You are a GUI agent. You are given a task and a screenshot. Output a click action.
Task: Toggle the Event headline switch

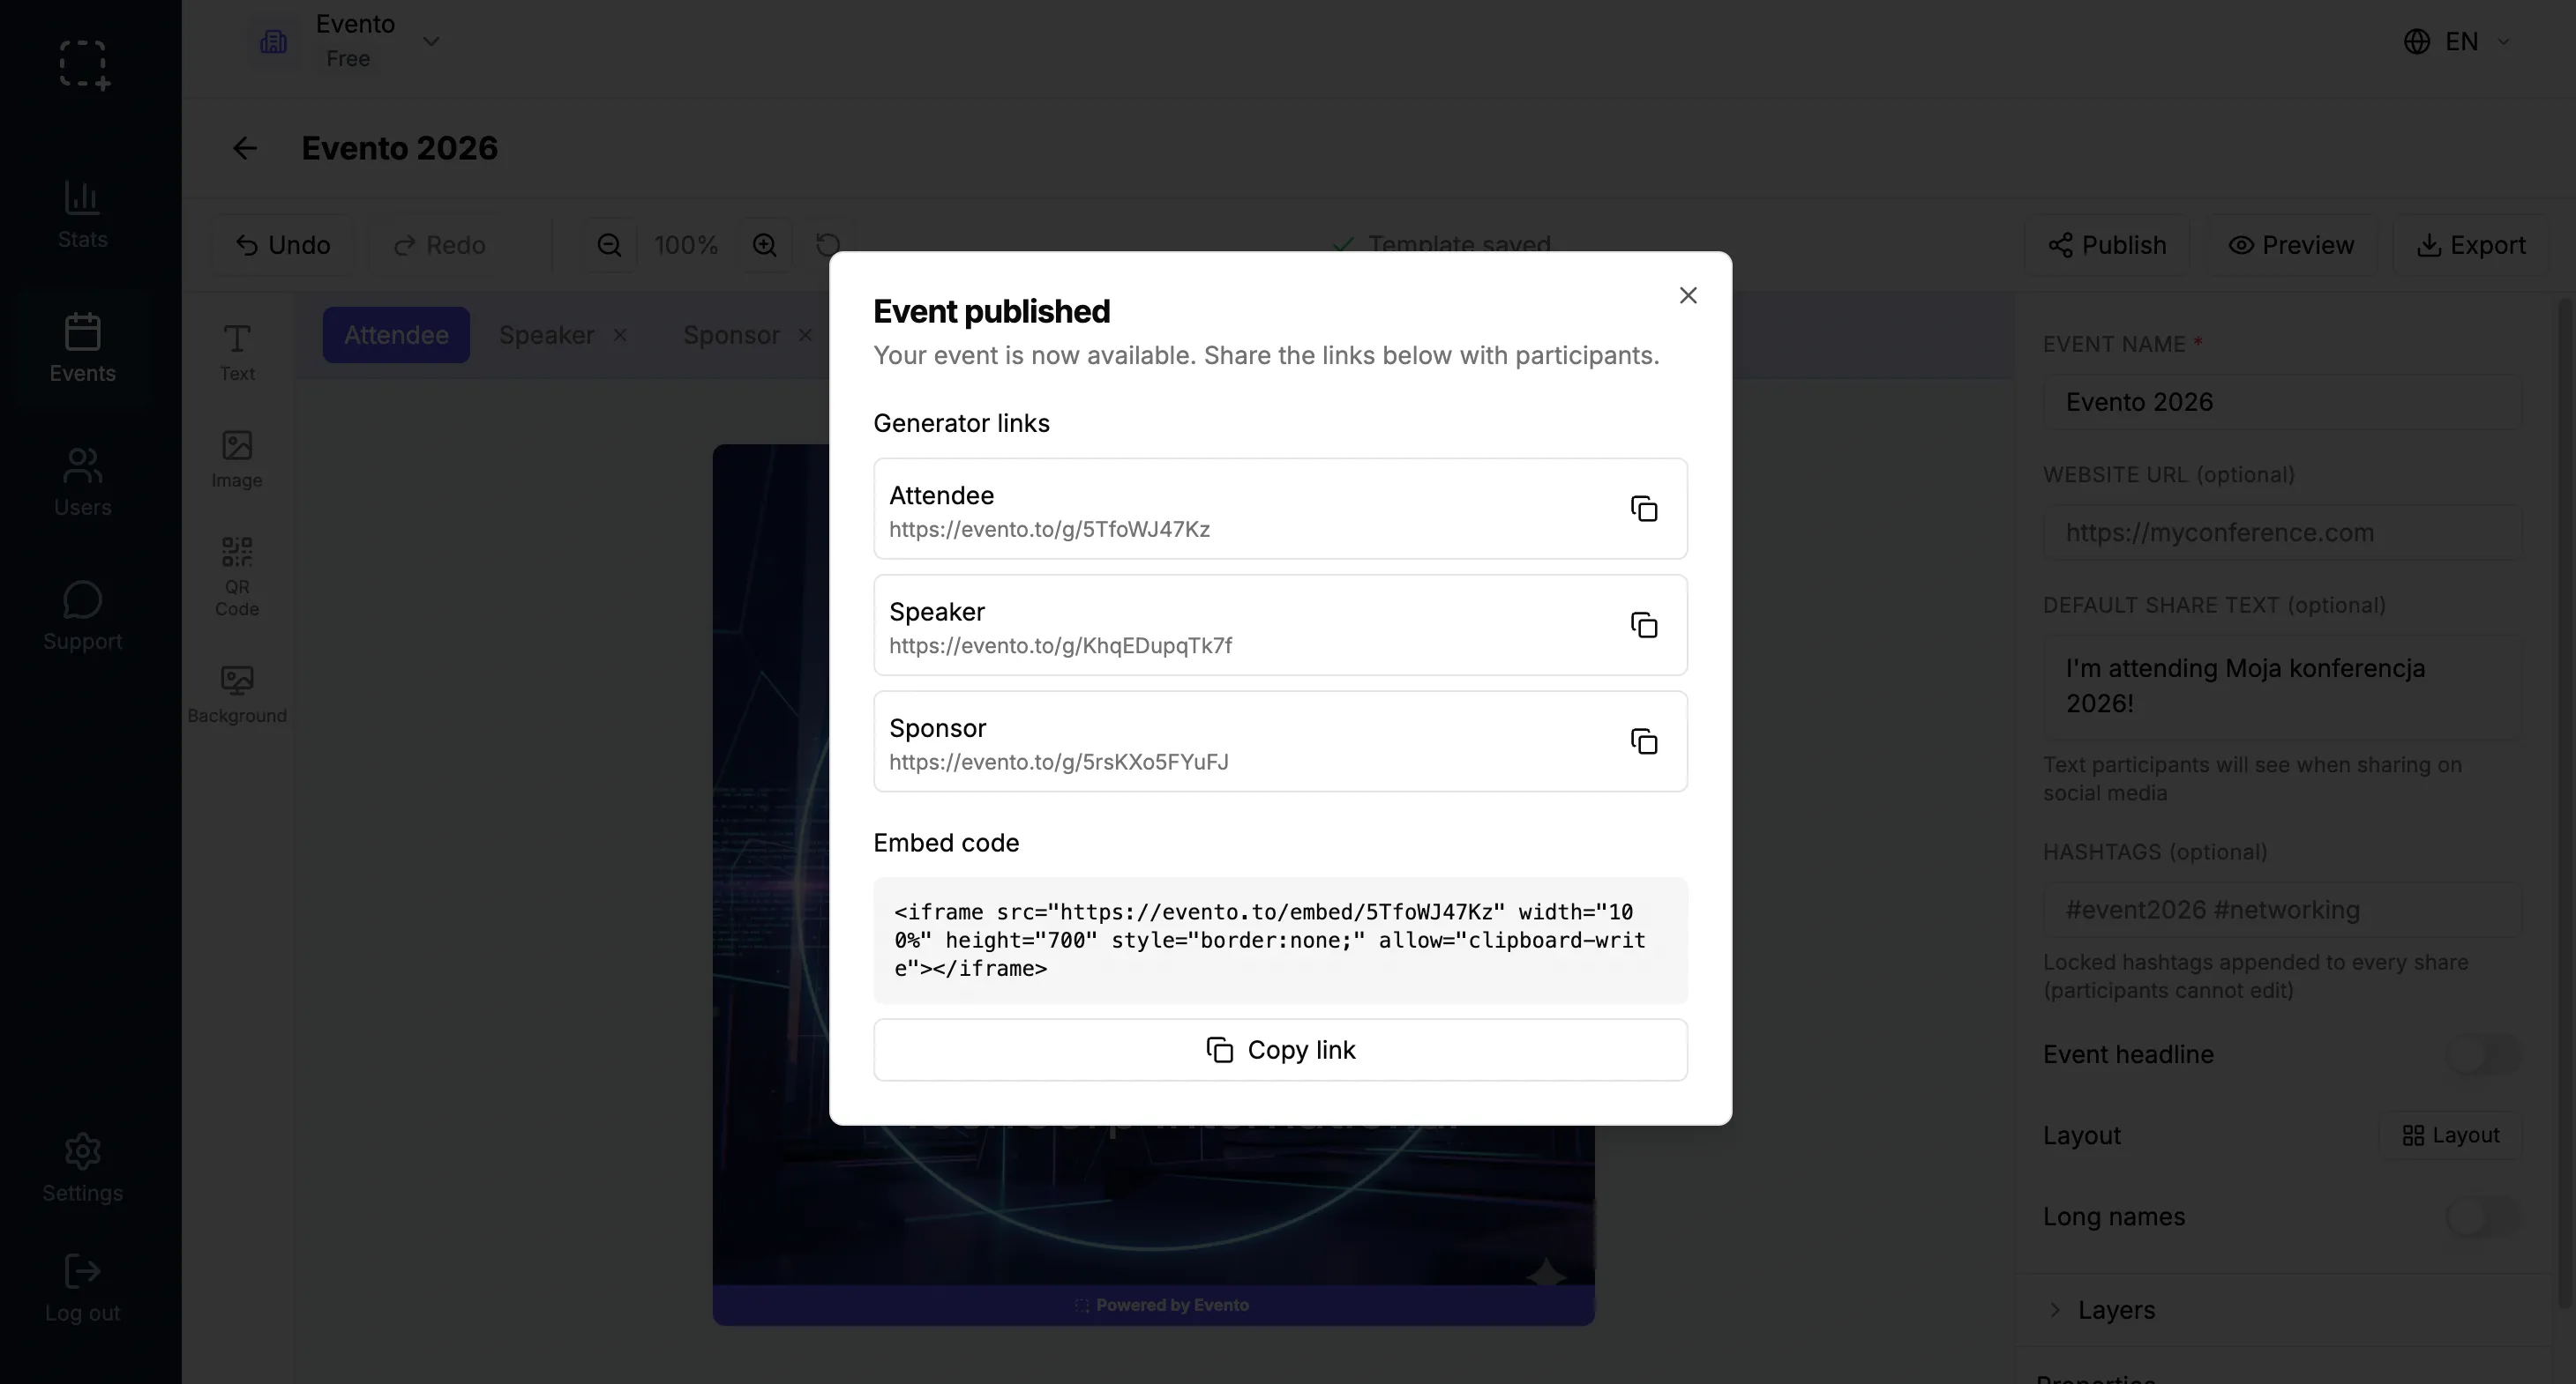click(x=2481, y=1054)
